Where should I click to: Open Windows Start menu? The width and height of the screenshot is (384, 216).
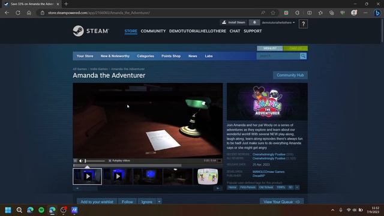(x=8, y=210)
